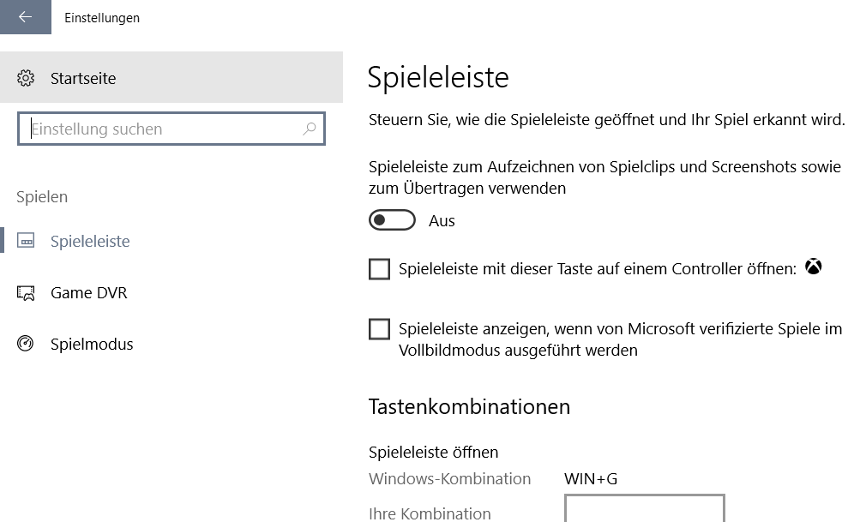Image resolution: width=860 pixels, height=522 pixels.
Task: Check the controller button Spieleleiste option
Action: coord(379,269)
